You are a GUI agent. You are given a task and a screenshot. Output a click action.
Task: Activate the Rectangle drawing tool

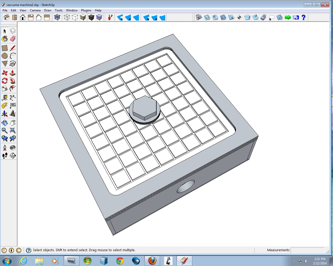5,48
